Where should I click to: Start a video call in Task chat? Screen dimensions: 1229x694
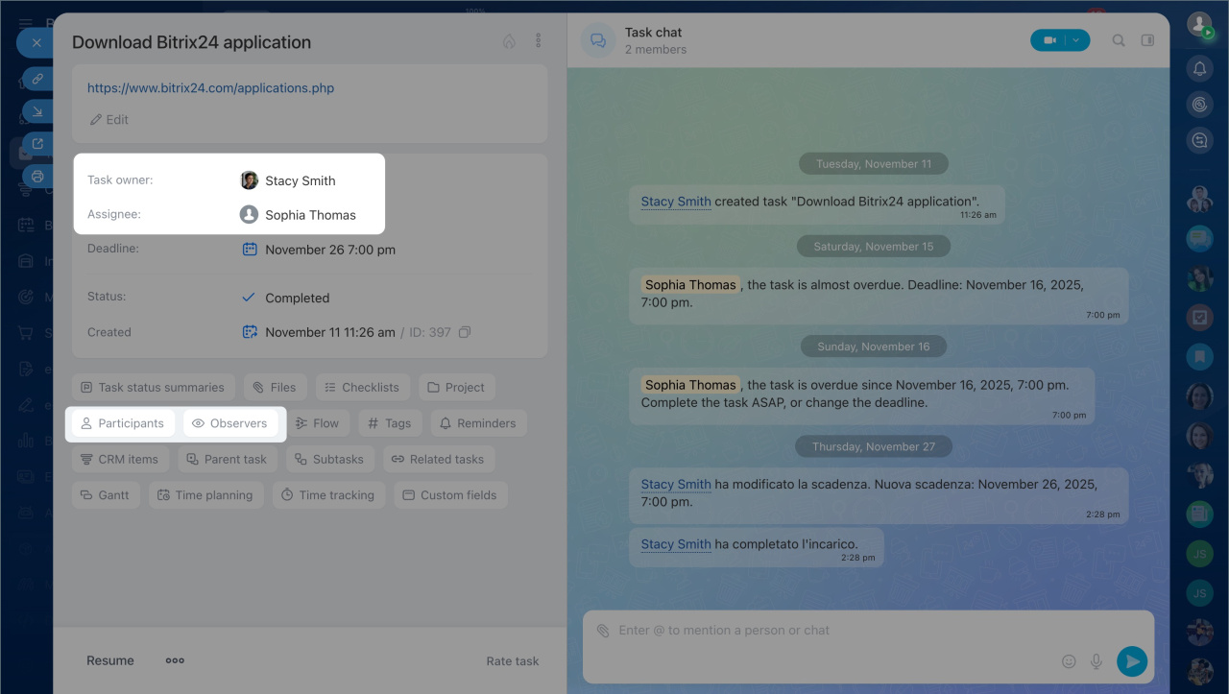tap(1049, 40)
